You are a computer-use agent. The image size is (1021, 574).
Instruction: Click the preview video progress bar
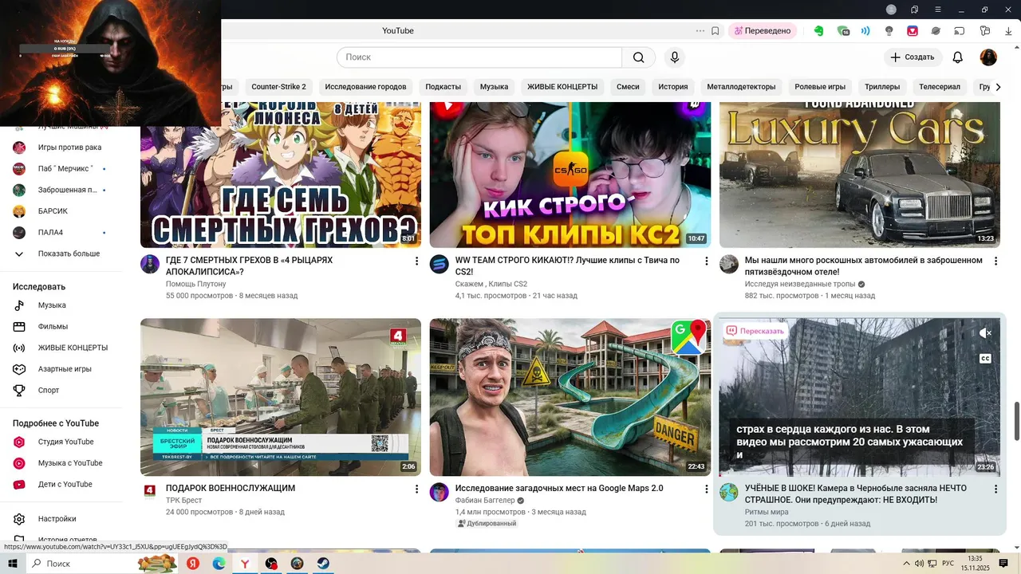pyautogui.click(x=859, y=475)
